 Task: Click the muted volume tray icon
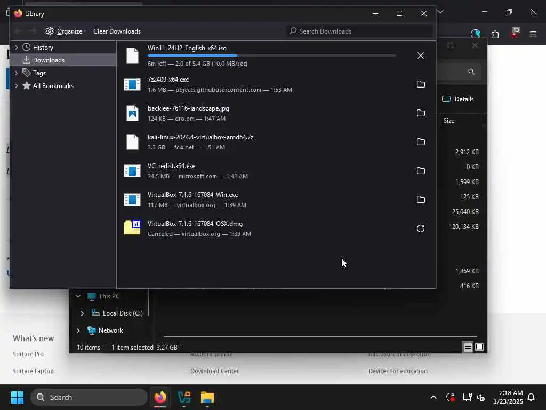click(x=481, y=397)
